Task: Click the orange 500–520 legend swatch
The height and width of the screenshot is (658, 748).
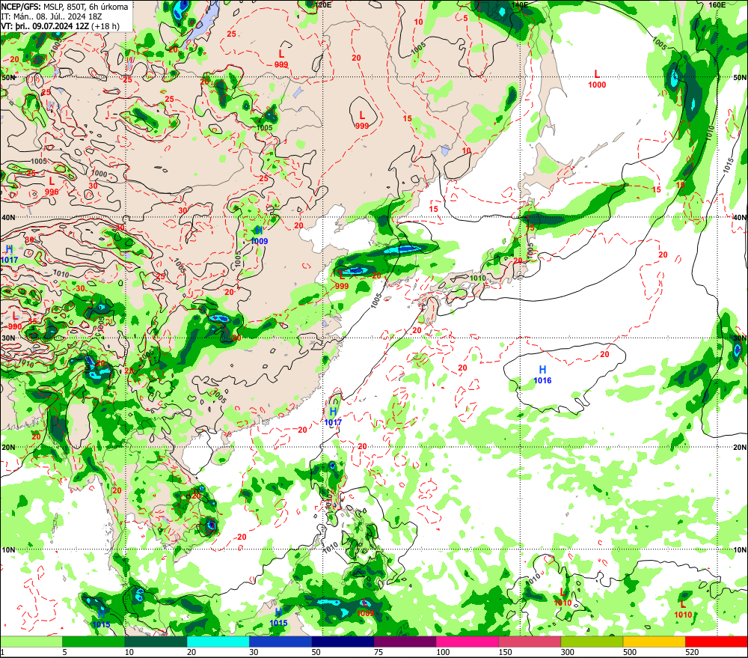Action: (654, 642)
